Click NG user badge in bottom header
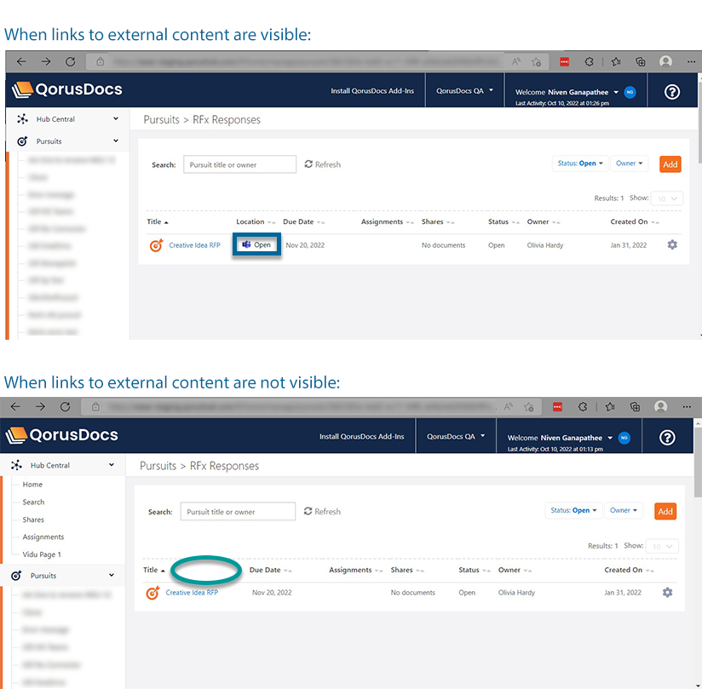702x689 pixels. coord(624,438)
